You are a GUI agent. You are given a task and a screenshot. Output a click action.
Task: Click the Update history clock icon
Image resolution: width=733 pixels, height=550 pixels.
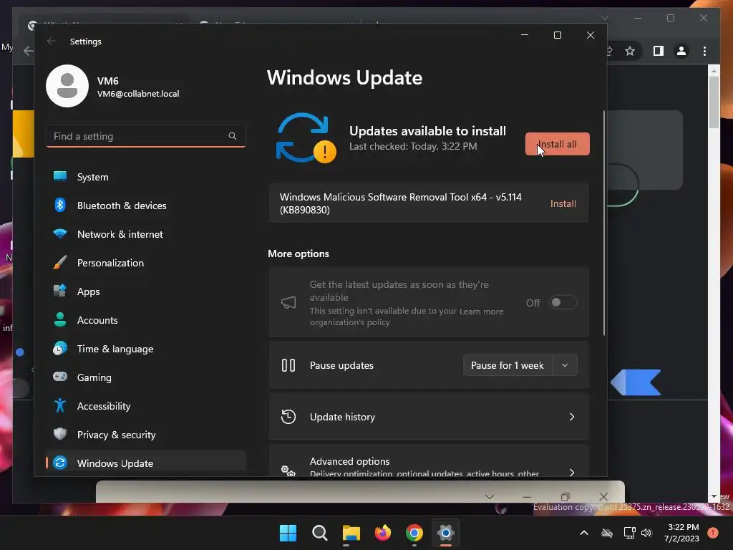point(288,416)
